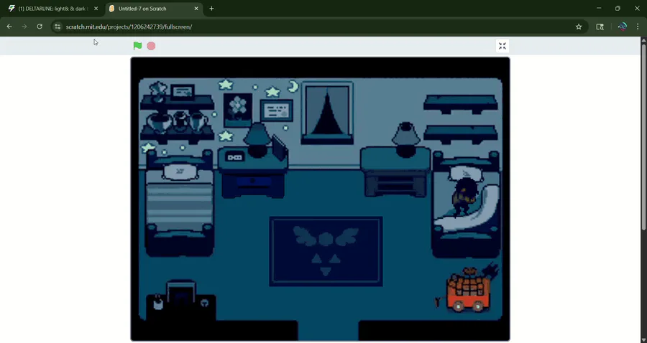Click the lamp on the right dresser
Screen dimensions: 647x343
click(406, 139)
